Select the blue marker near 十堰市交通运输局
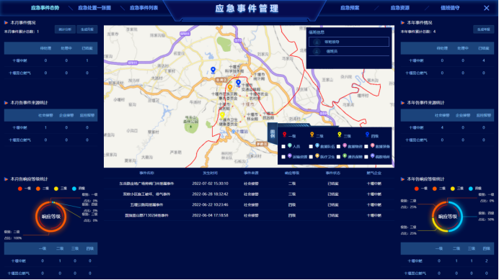This screenshot has width=499, height=280. pos(238,83)
